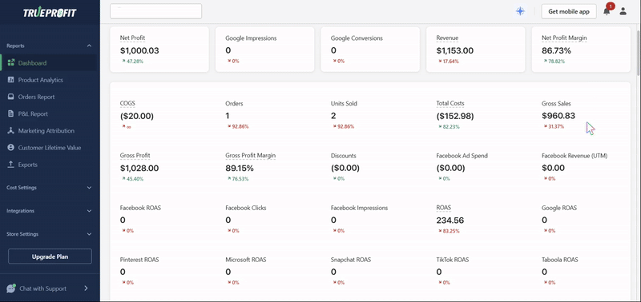Click the Upgrade Plan button

(50, 256)
